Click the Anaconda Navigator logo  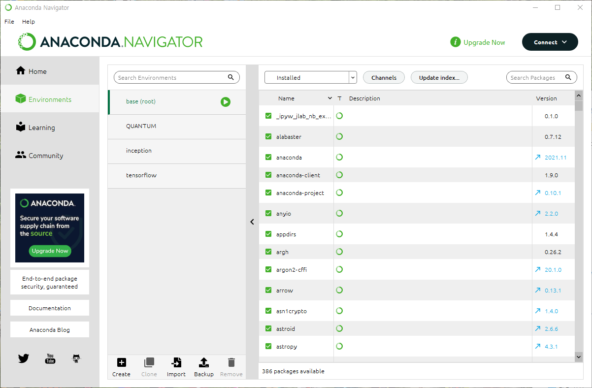(x=110, y=42)
